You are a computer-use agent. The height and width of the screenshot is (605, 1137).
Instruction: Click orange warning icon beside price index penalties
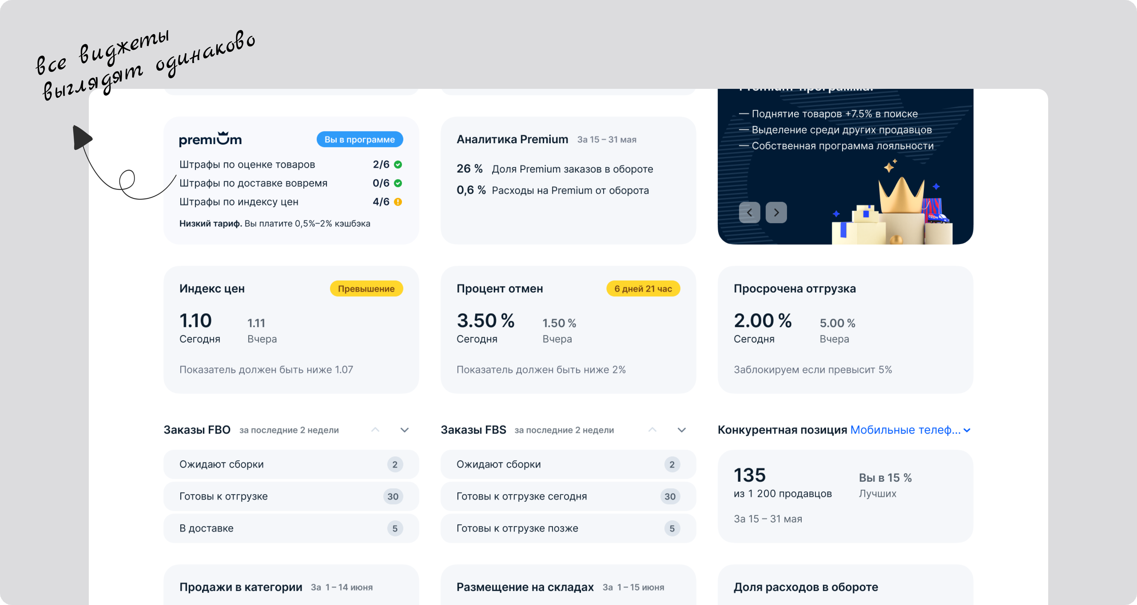398,202
